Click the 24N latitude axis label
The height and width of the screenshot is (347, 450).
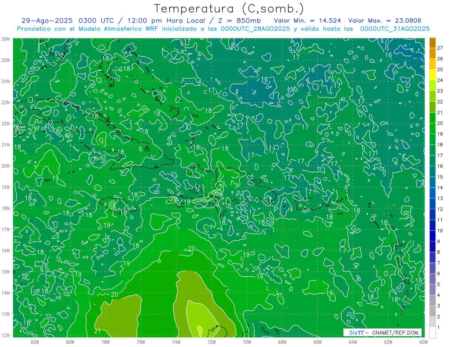point(5,81)
